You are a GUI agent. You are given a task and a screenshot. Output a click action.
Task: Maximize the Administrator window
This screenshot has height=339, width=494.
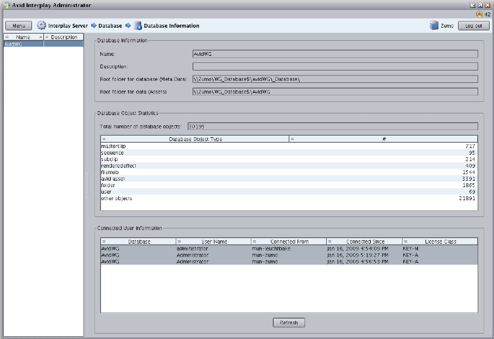pos(480,5)
